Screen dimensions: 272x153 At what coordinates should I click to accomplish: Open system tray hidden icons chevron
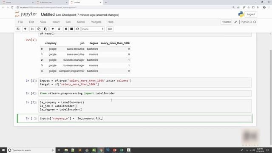247,150
